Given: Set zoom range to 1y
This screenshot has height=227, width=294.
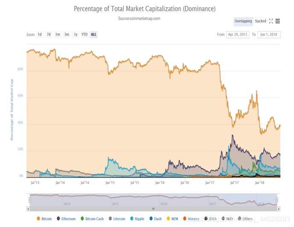Looking at the screenshot, I should point(76,34).
